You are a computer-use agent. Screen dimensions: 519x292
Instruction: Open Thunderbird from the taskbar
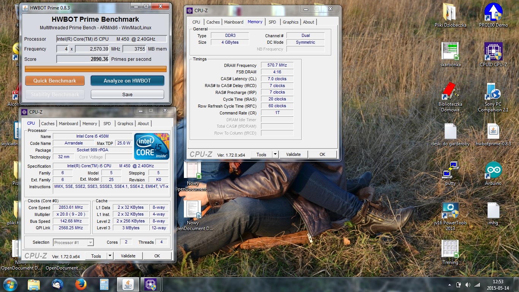coord(57,284)
